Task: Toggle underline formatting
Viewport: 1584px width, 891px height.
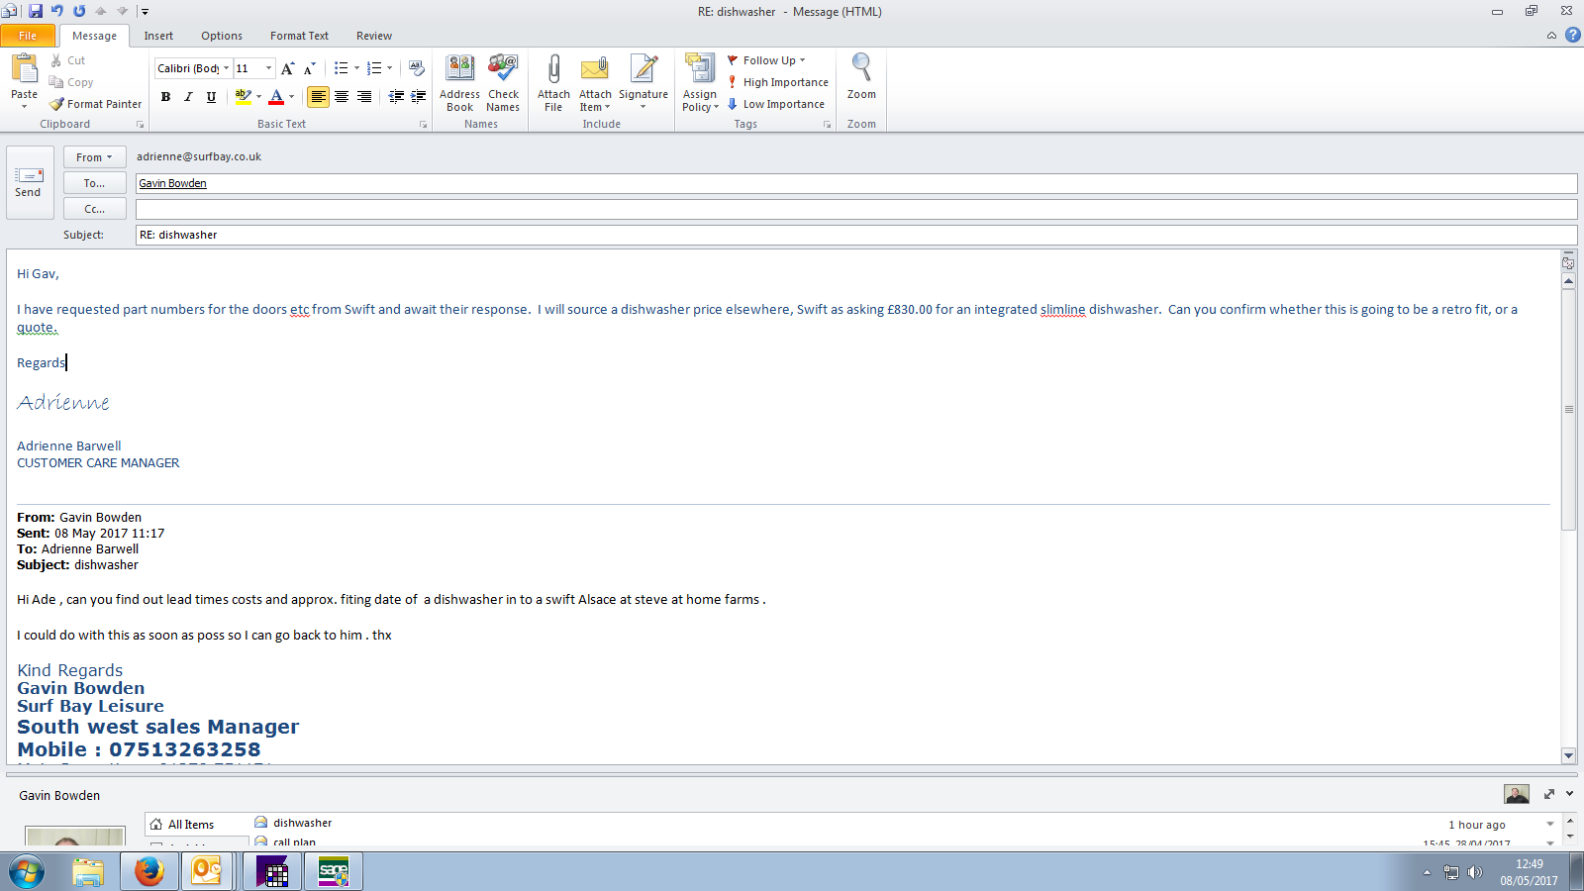Action: pos(211,97)
